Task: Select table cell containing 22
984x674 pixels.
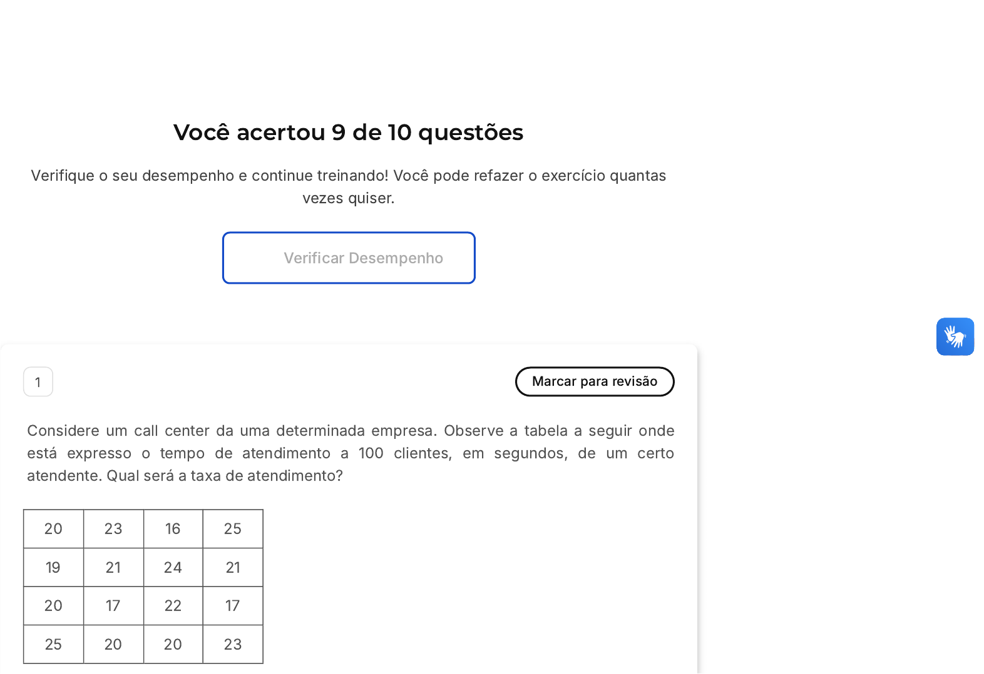Action: pos(173,606)
